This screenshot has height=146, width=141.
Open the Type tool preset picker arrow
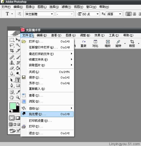point(12,14)
